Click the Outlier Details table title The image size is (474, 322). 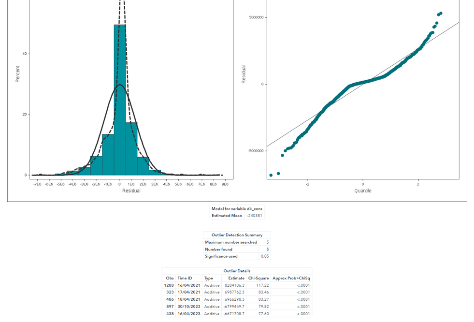tap(237, 271)
